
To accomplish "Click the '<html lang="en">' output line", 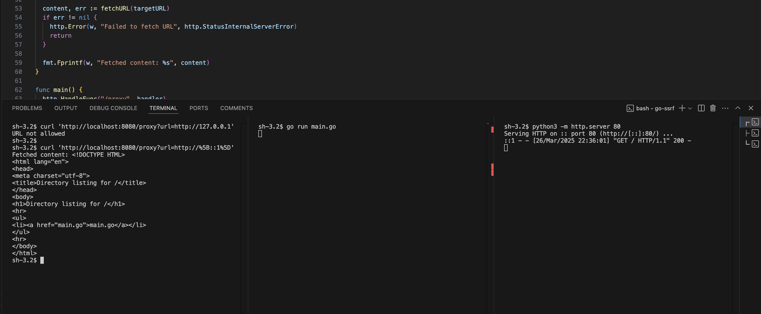I will point(40,162).
